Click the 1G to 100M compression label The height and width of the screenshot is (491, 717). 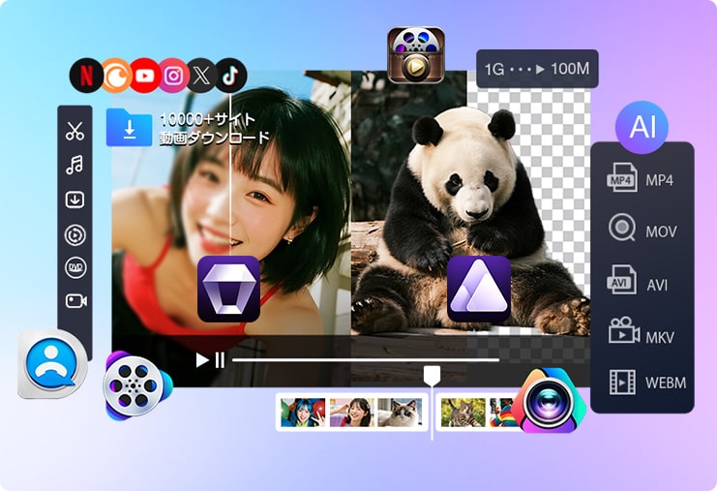pyautogui.click(x=537, y=70)
